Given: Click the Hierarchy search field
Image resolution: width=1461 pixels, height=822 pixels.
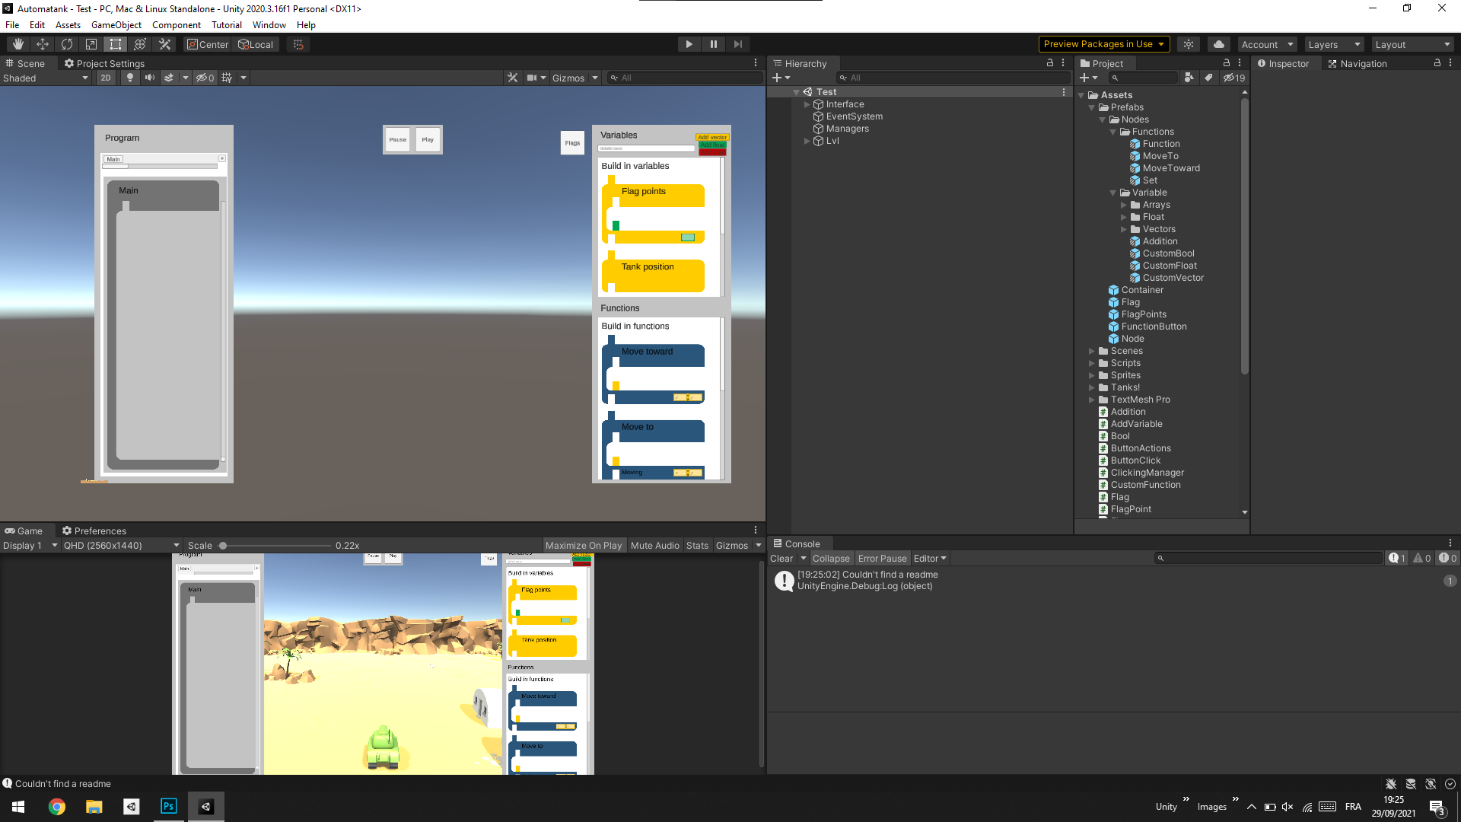Looking at the screenshot, I should 953,78.
